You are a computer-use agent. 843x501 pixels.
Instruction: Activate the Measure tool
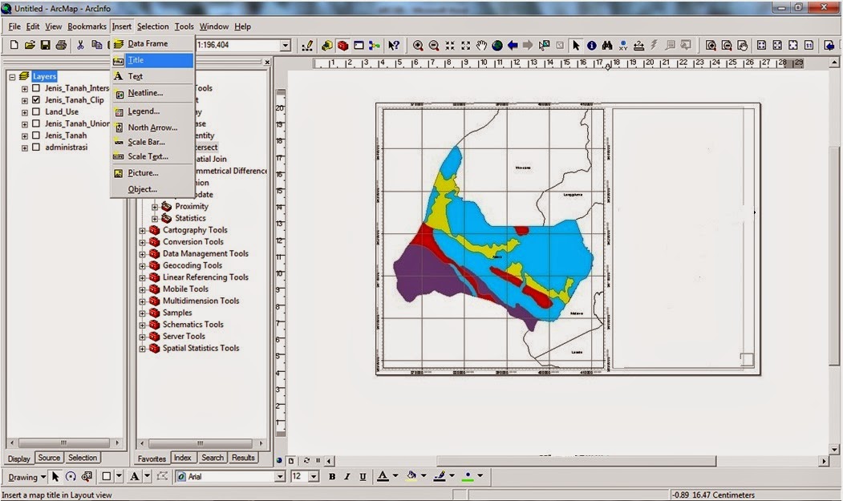[640, 46]
